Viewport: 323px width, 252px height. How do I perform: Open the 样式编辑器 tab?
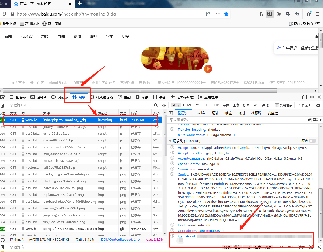(102, 97)
